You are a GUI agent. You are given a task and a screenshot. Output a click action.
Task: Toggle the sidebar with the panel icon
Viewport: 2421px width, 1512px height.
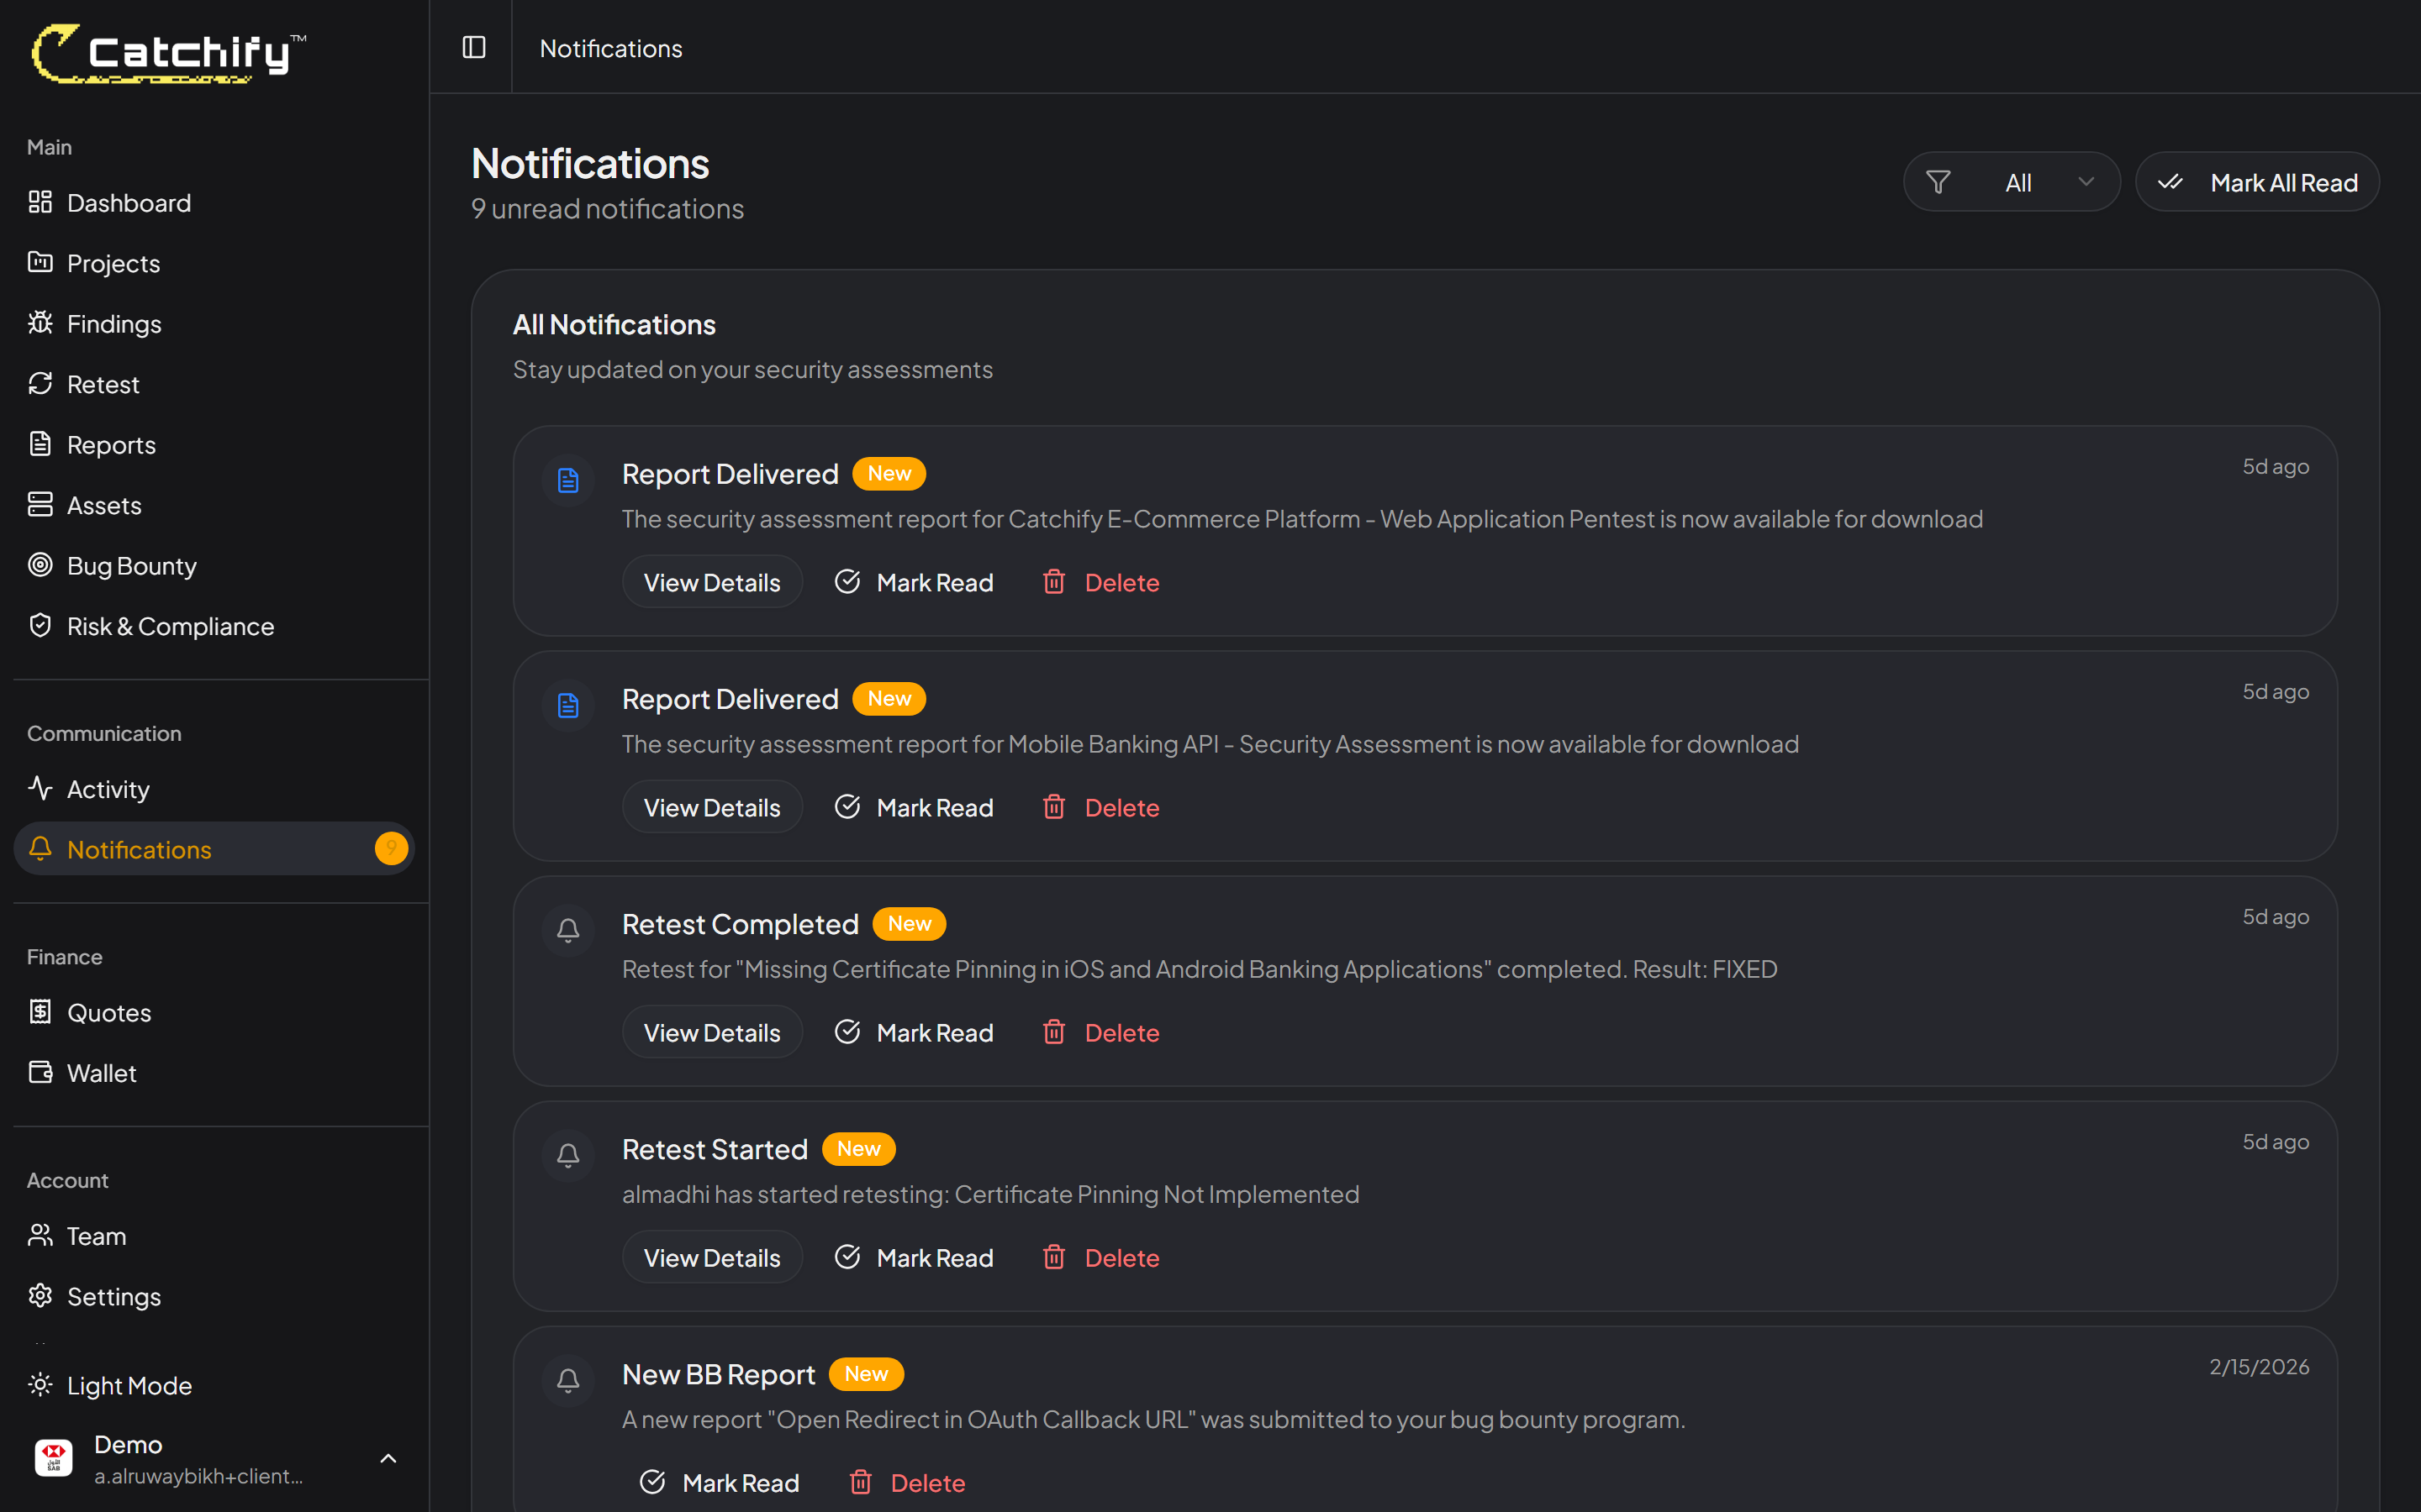pos(472,47)
